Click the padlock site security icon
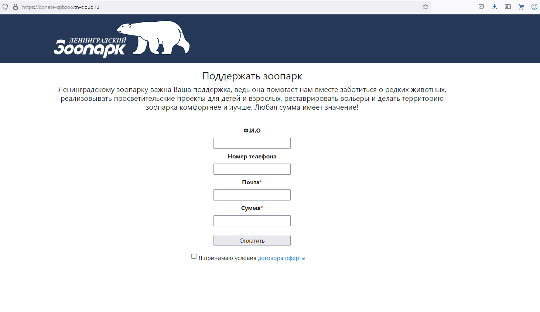Viewport: 540px width, 312px height. coord(16,7)
